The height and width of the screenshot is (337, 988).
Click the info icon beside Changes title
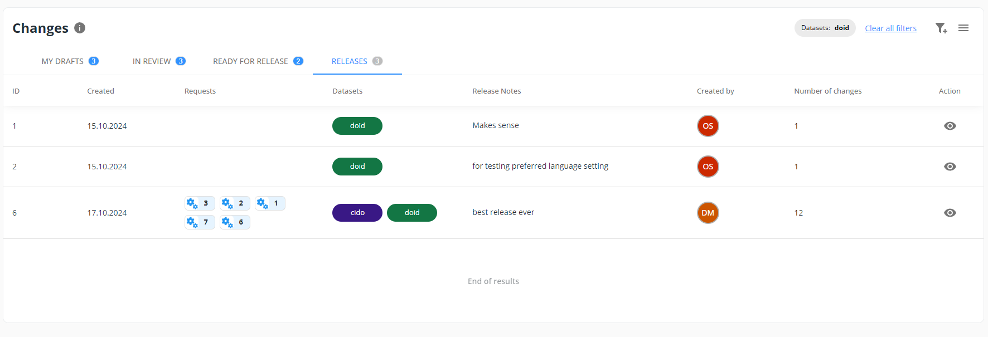click(80, 28)
